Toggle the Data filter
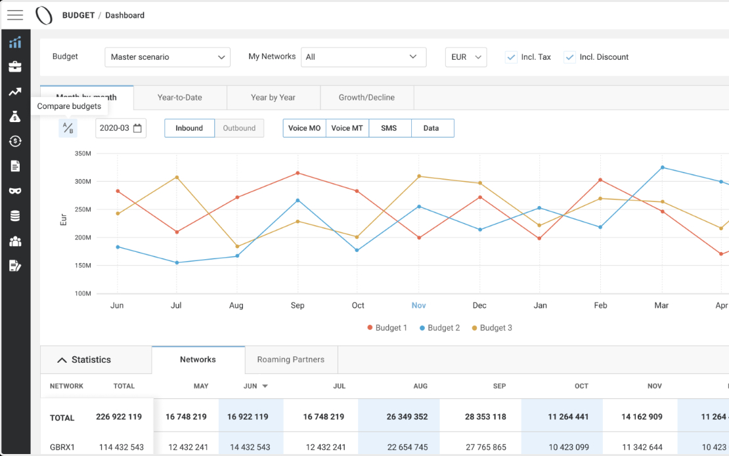 tap(432, 128)
